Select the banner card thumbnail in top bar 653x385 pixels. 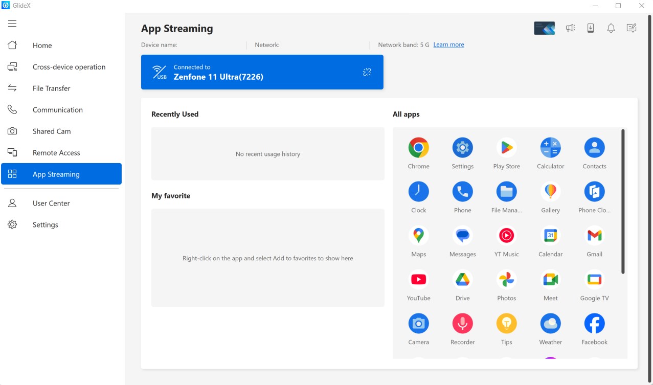(x=544, y=28)
